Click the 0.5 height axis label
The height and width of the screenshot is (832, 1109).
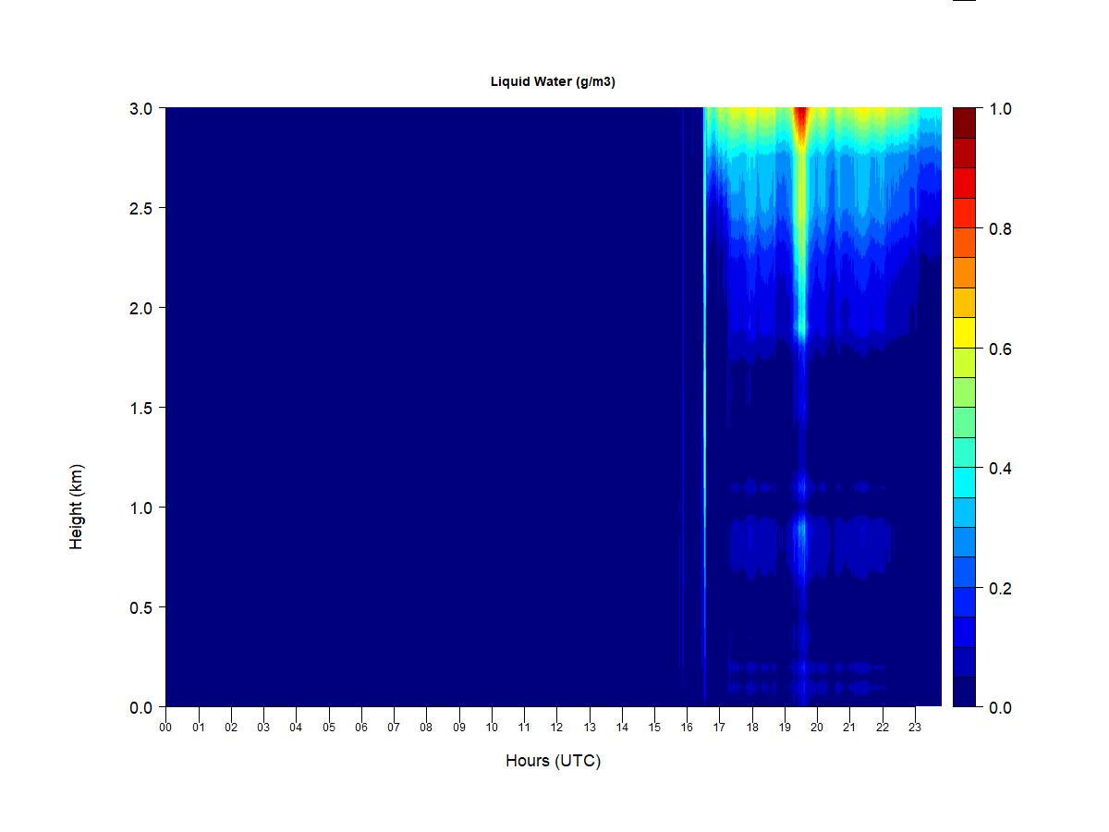click(x=140, y=607)
